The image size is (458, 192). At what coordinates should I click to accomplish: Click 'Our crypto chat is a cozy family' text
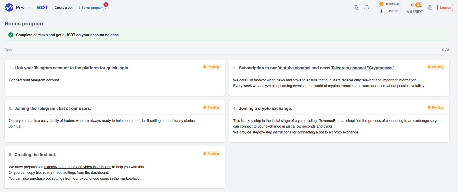pos(102,121)
